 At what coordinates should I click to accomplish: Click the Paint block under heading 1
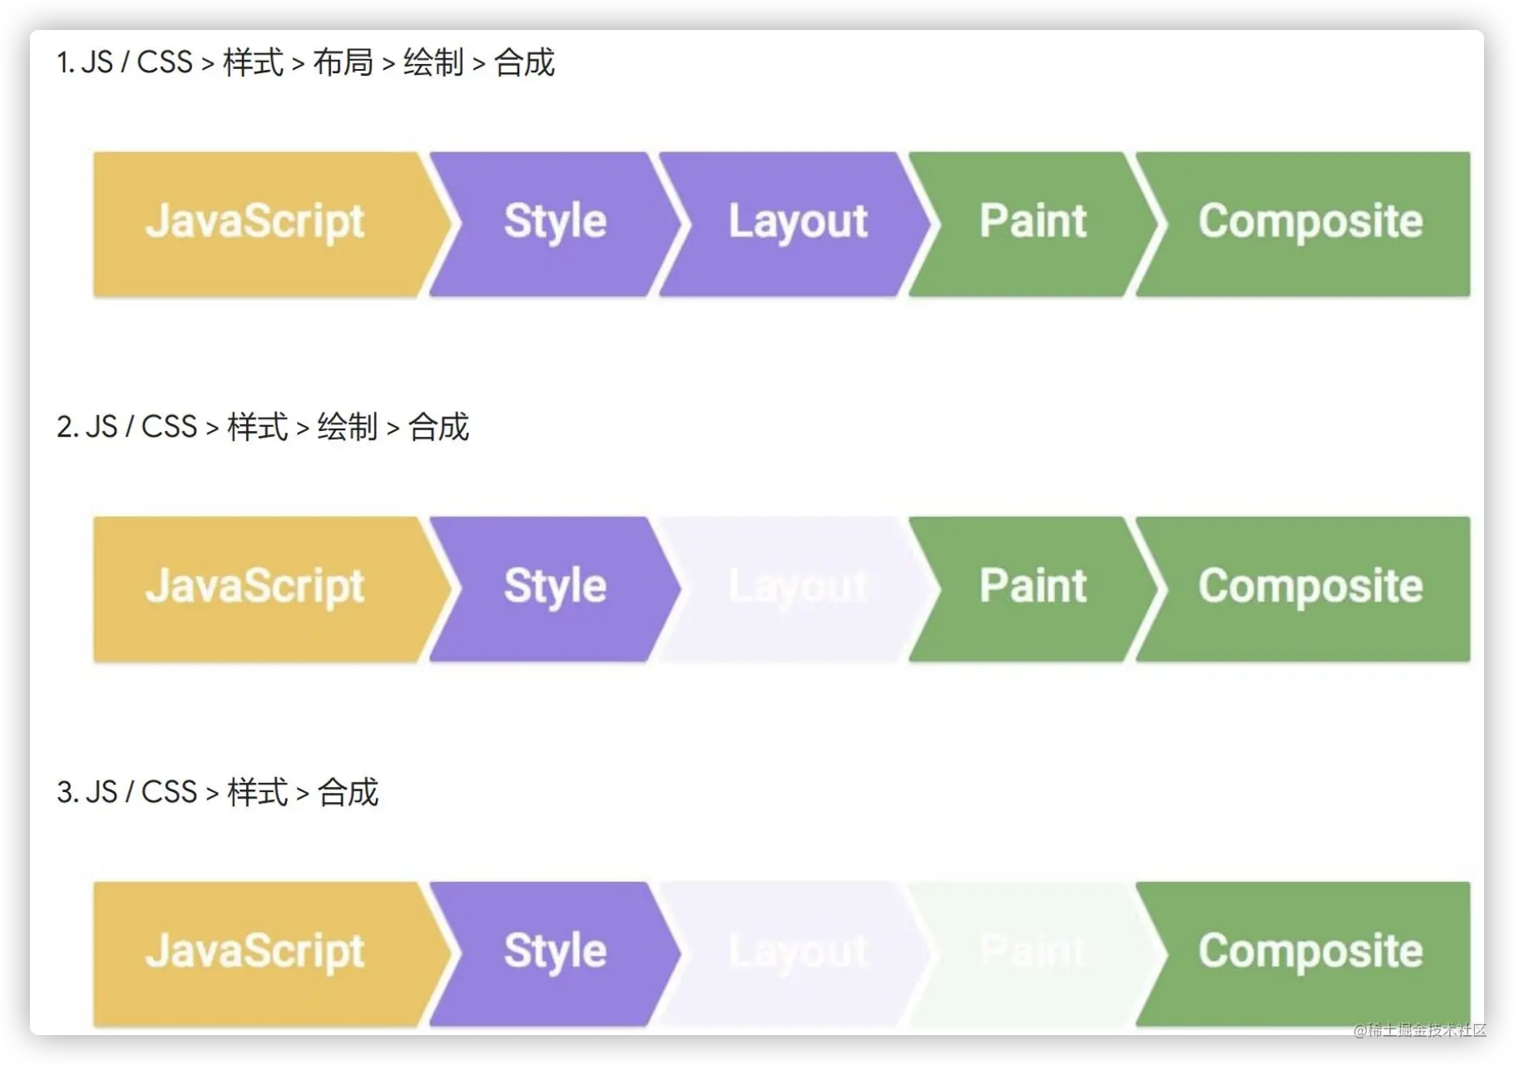(1033, 224)
